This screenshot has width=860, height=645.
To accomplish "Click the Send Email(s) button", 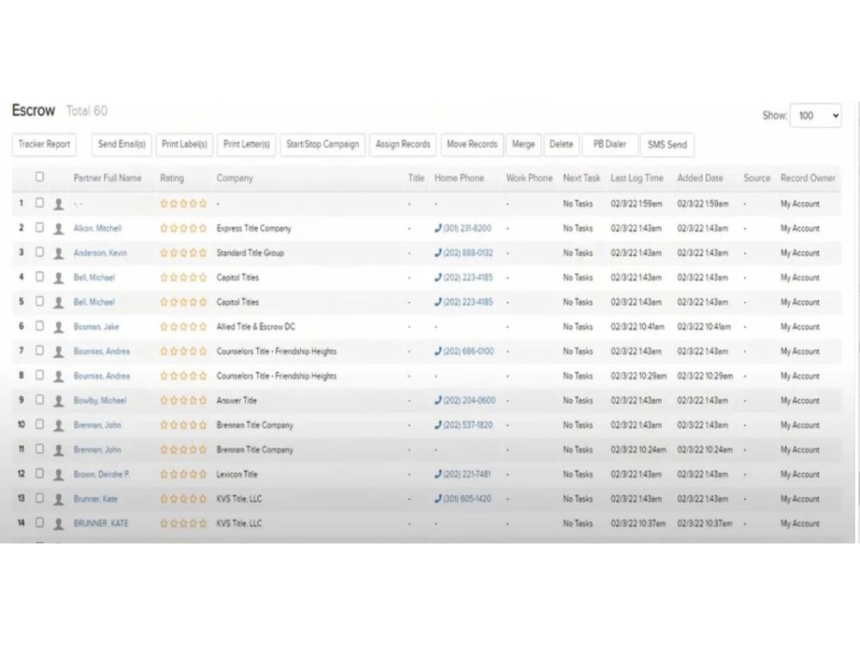I will 122,144.
